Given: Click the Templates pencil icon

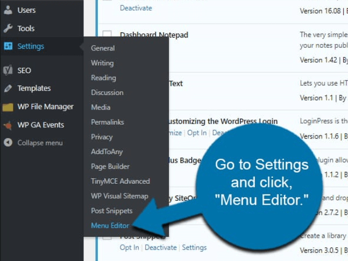Looking at the screenshot, I should point(8,88).
